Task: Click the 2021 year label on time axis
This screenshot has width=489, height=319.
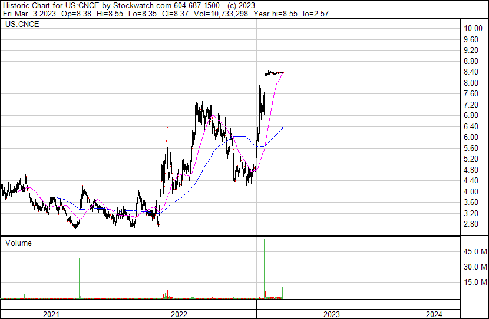Action: (51, 314)
